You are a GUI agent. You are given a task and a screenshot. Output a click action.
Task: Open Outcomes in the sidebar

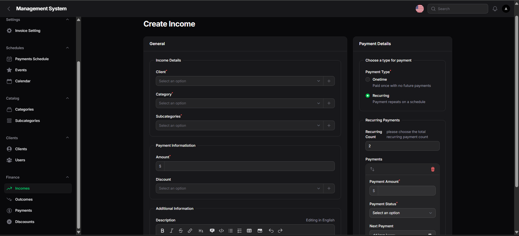click(x=38, y=200)
